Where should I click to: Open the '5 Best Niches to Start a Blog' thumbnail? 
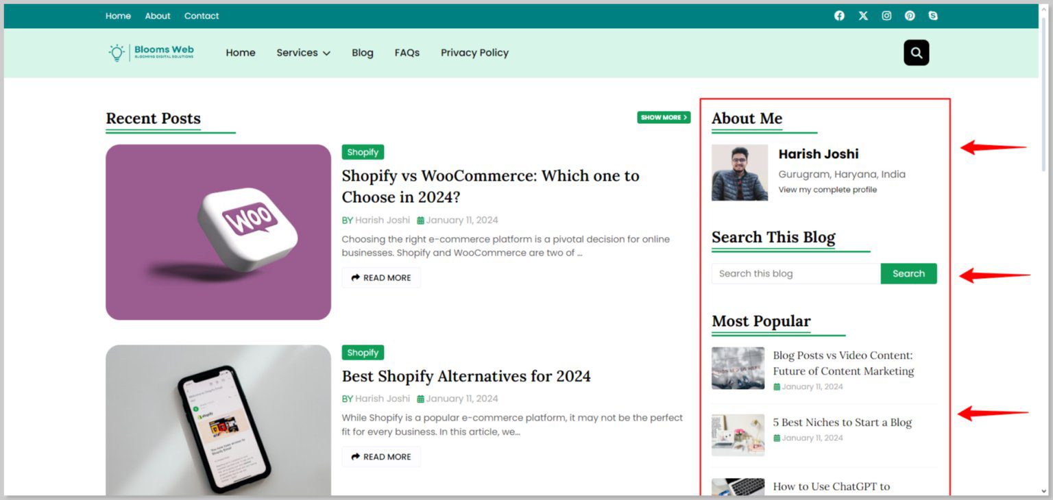(x=738, y=435)
